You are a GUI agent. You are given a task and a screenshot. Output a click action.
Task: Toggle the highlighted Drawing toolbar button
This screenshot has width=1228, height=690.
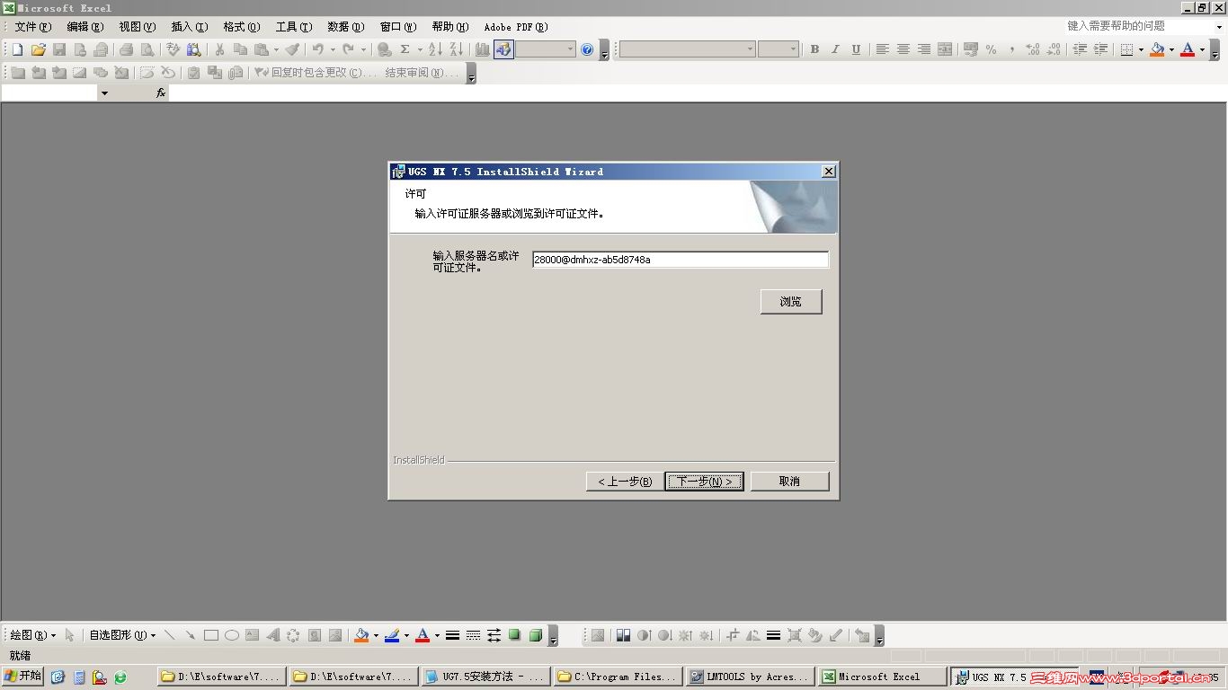[x=503, y=49]
